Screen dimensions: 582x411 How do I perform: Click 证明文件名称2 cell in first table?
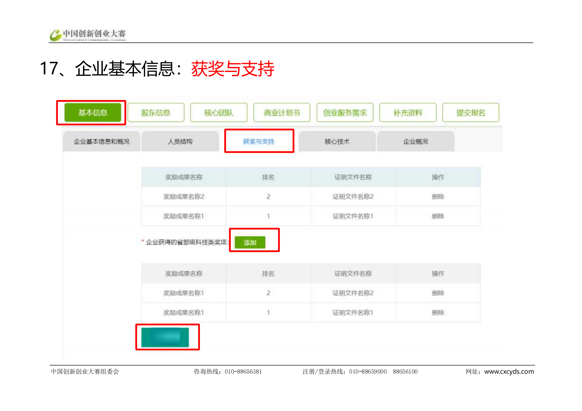pos(353,197)
